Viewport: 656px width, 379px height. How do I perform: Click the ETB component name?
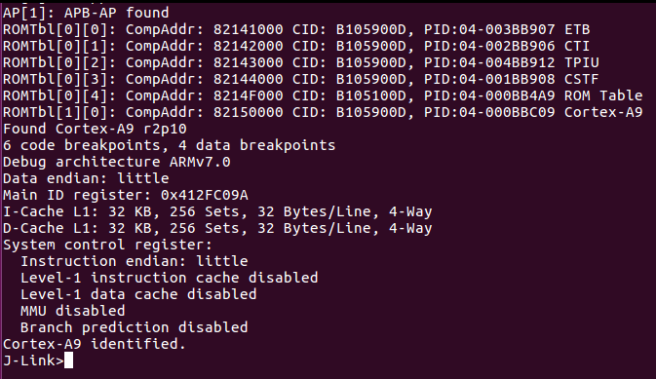point(577,29)
